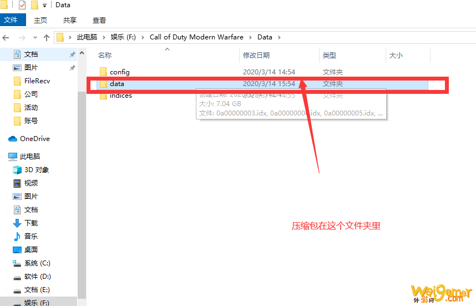Open the 桌面 desktop icon
The image size is (476, 306).
click(17, 250)
